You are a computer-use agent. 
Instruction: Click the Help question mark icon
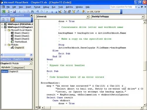coord(83,11)
